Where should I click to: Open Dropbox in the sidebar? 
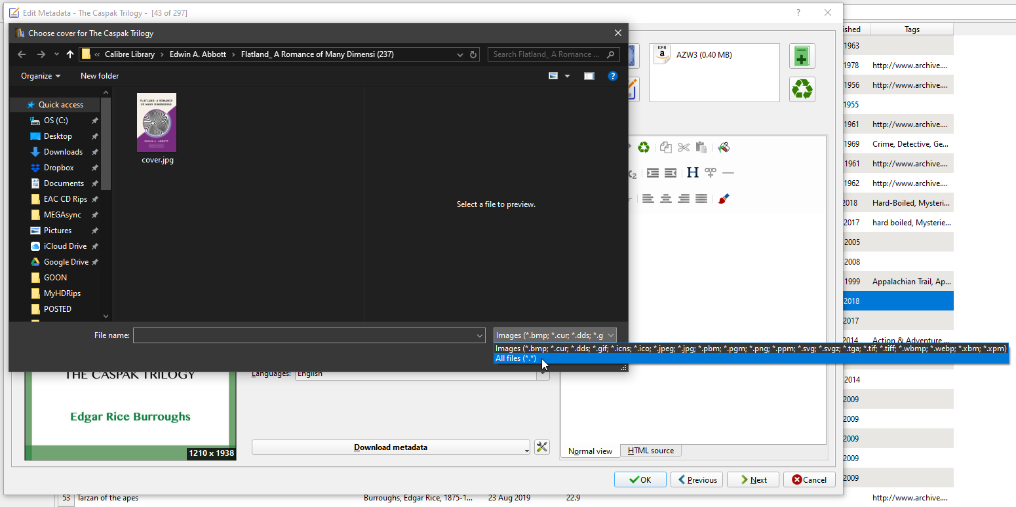point(58,168)
